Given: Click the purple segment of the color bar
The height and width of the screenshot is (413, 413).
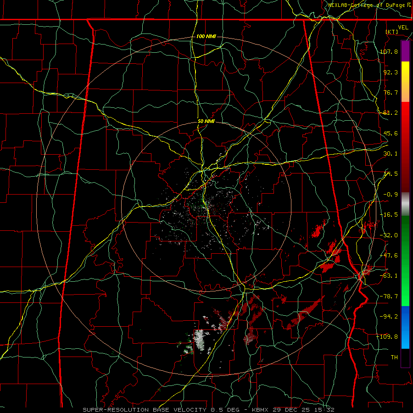Looking at the screenshot, I should [405, 51].
